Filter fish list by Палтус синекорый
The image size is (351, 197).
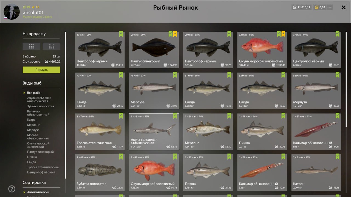[40, 152]
